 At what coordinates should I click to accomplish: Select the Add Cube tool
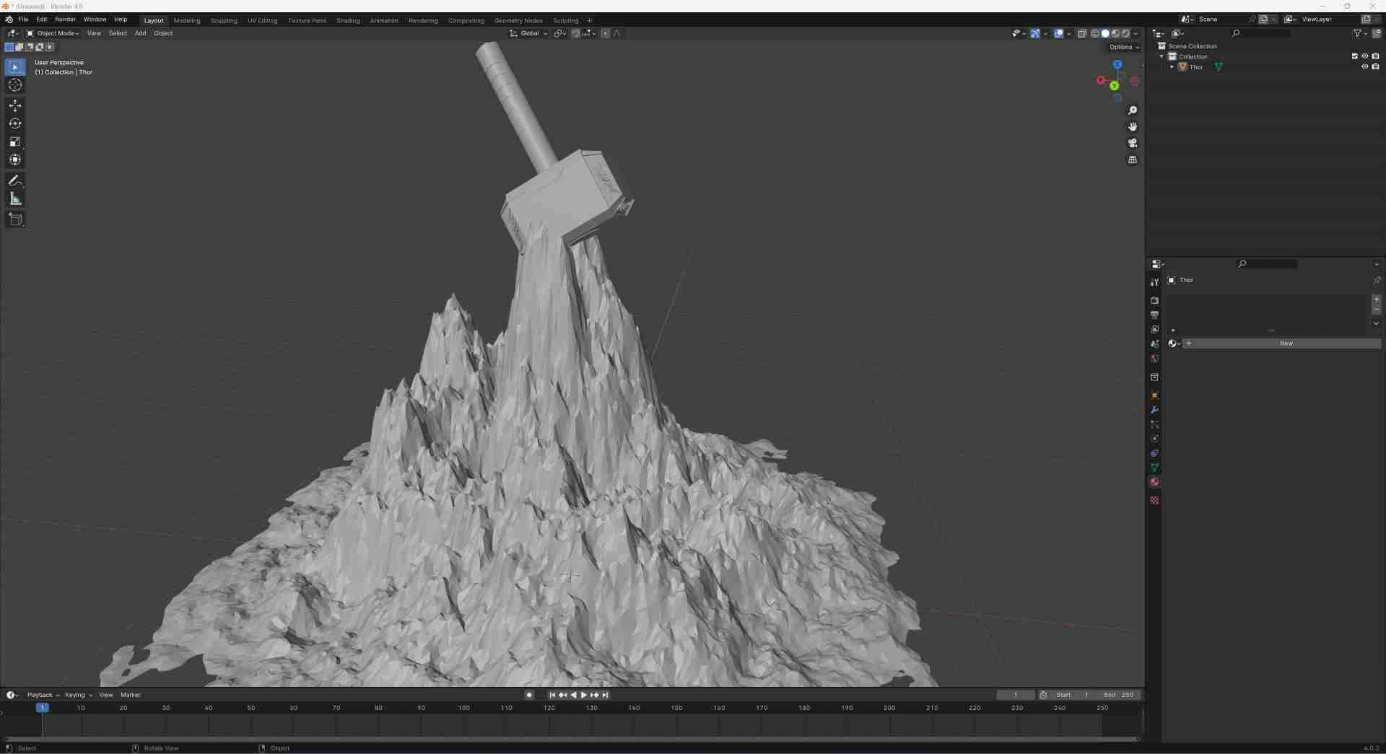tap(15, 220)
